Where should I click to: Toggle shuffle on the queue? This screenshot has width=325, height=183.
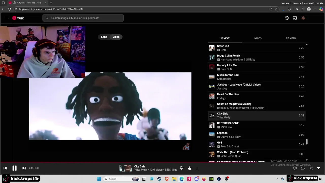pos(311,168)
